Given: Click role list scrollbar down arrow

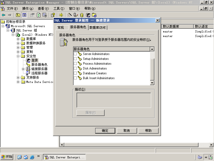Looking at the screenshot, I should coord(152,83).
